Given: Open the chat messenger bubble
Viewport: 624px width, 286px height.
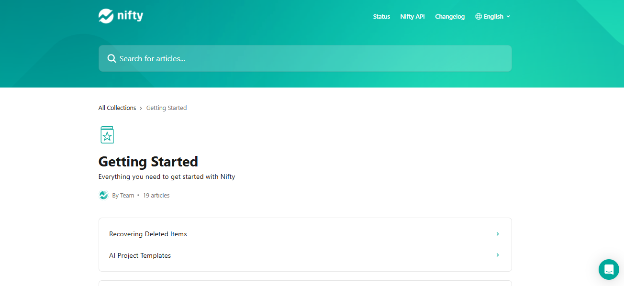Looking at the screenshot, I should pos(609,269).
